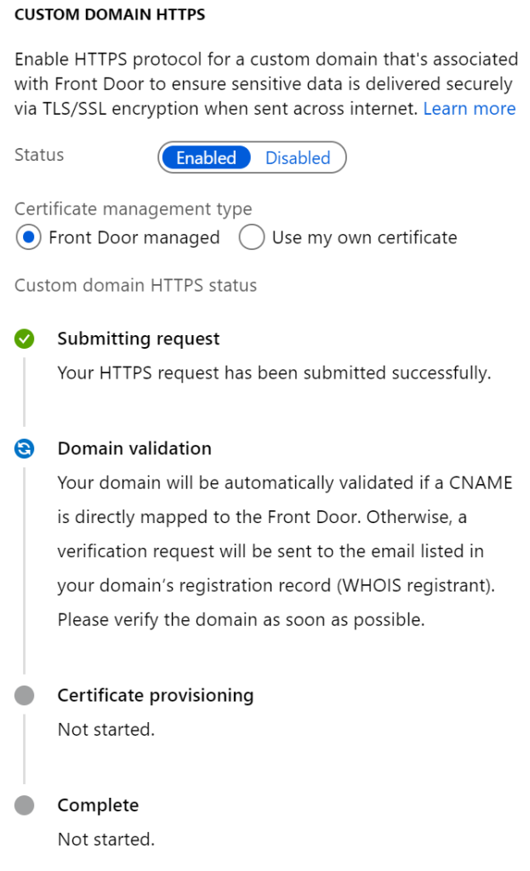
Task: Open the Learn more link
Action: pyautogui.click(x=470, y=108)
